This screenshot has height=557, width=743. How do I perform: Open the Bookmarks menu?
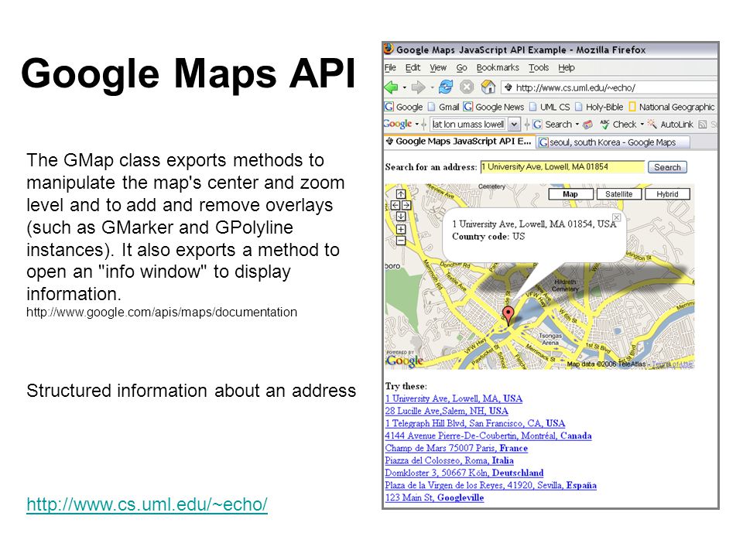pyautogui.click(x=498, y=68)
